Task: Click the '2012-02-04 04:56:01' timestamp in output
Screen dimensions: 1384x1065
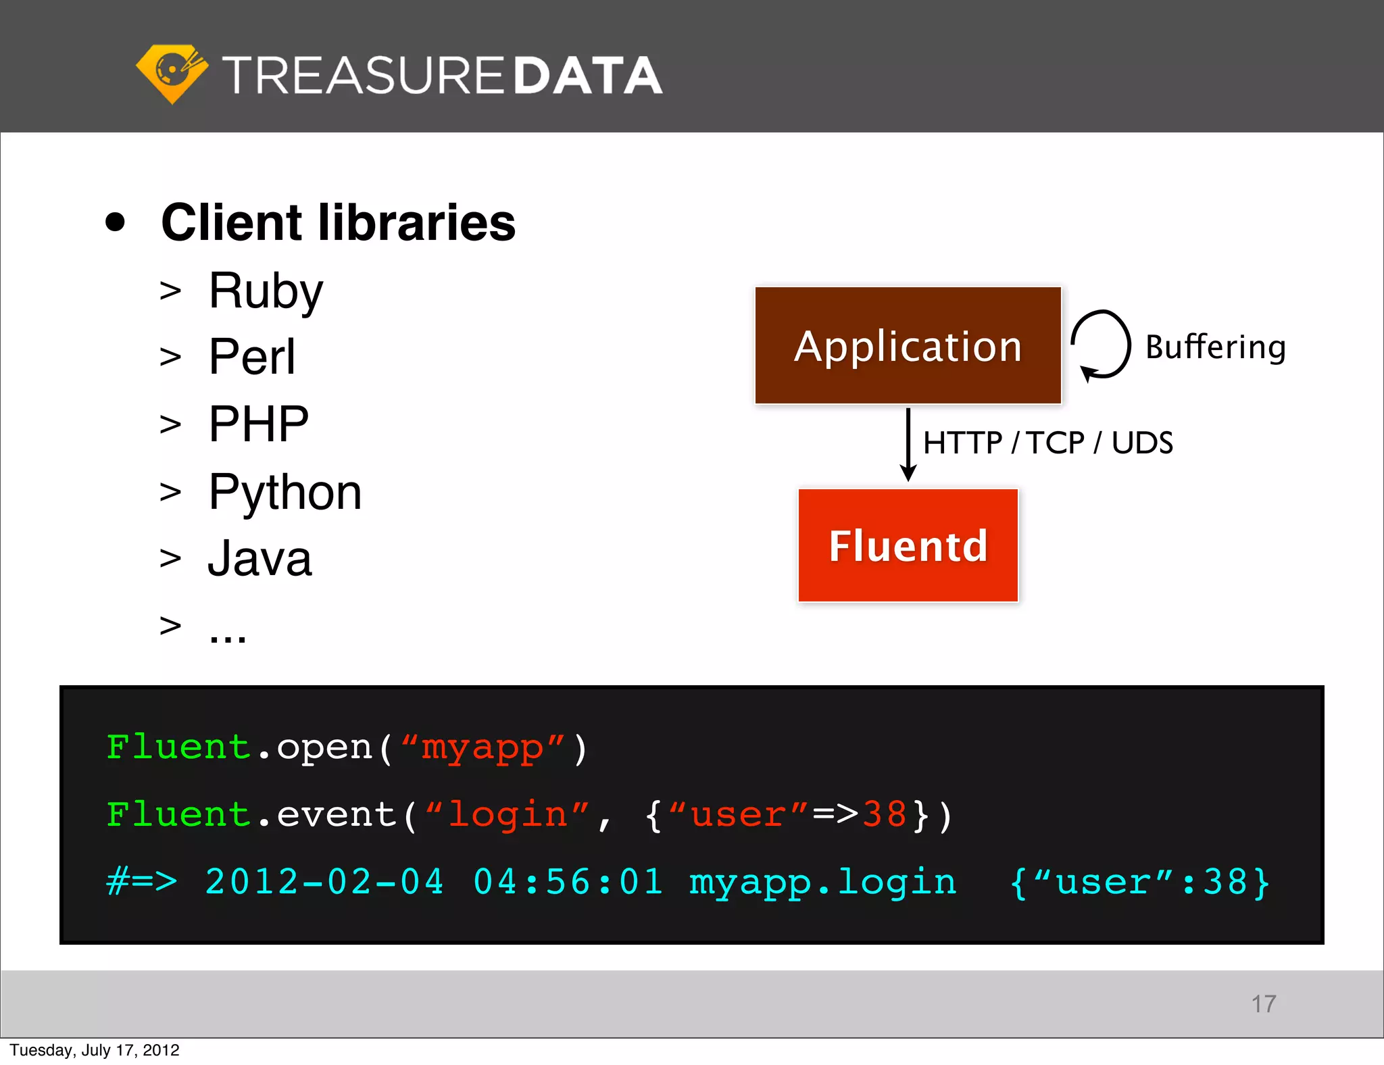Action: (434, 882)
